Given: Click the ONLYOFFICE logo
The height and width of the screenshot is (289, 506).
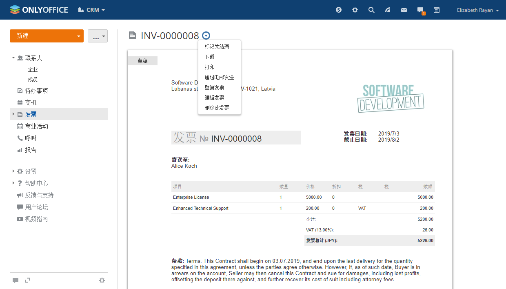Looking at the screenshot, I should point(39,10).
